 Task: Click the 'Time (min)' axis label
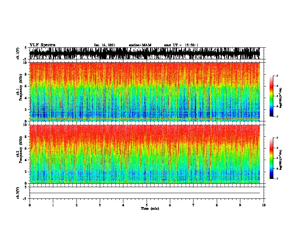tap(150, 209)
